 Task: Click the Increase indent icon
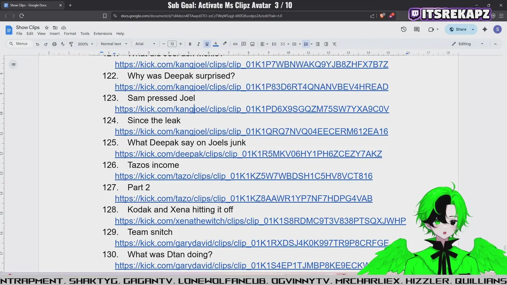(326, 44)
